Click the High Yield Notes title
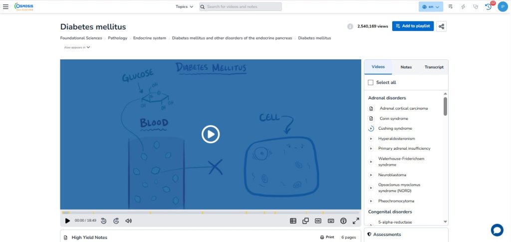This screenshot has height=242, width=511. [89, 238]
